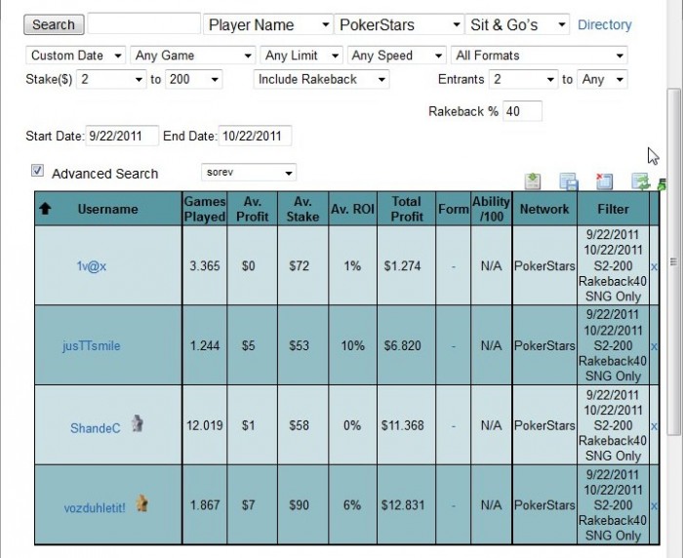Click the green download icon above the table

[533, 180]
